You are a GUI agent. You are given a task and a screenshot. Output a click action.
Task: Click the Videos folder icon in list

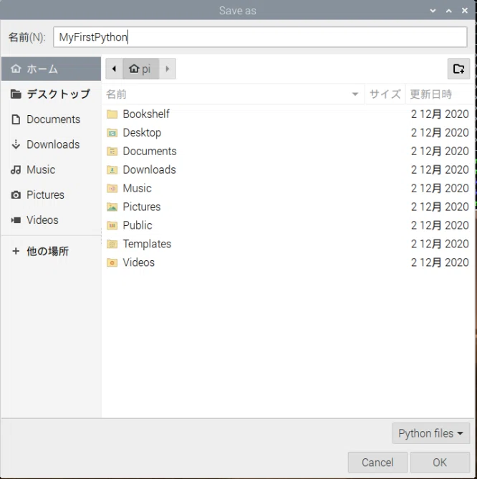(x=112, y=262)
